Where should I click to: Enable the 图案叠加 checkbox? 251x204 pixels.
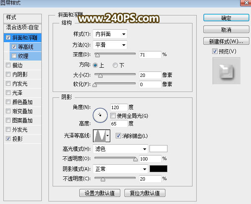pyautogui.click(x=8, y=120)
